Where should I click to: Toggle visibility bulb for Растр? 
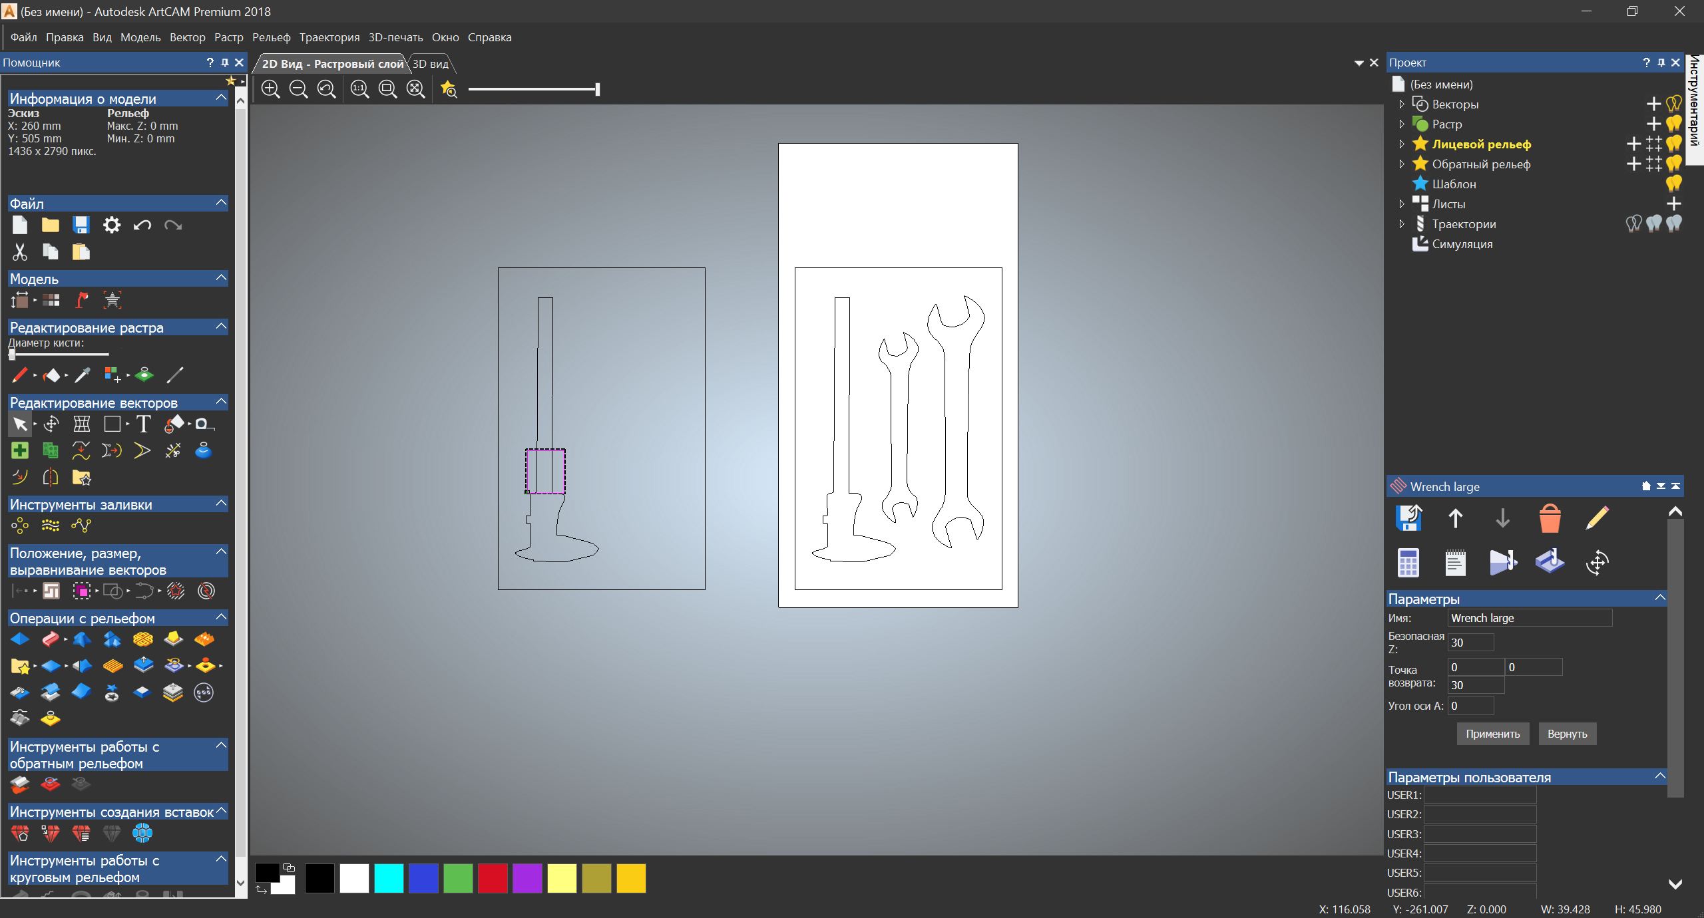coord(1674,124)
